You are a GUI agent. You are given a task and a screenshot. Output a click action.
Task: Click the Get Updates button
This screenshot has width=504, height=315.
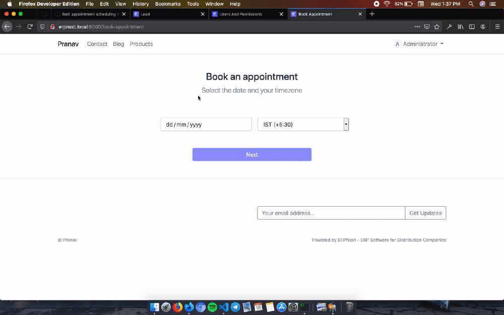pyautogui.click(x=425, y=213)
